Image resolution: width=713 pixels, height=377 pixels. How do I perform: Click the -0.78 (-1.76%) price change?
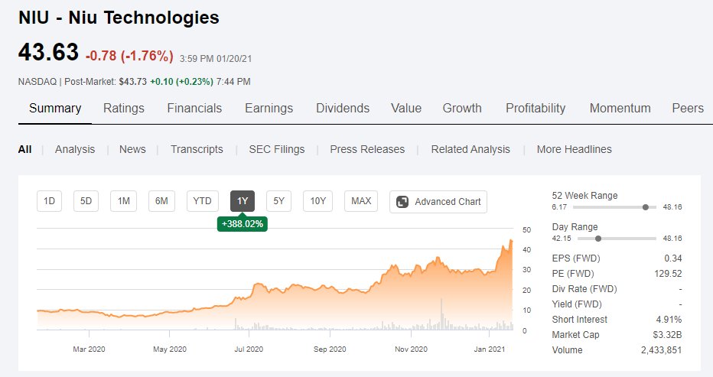tap(129, 56)
